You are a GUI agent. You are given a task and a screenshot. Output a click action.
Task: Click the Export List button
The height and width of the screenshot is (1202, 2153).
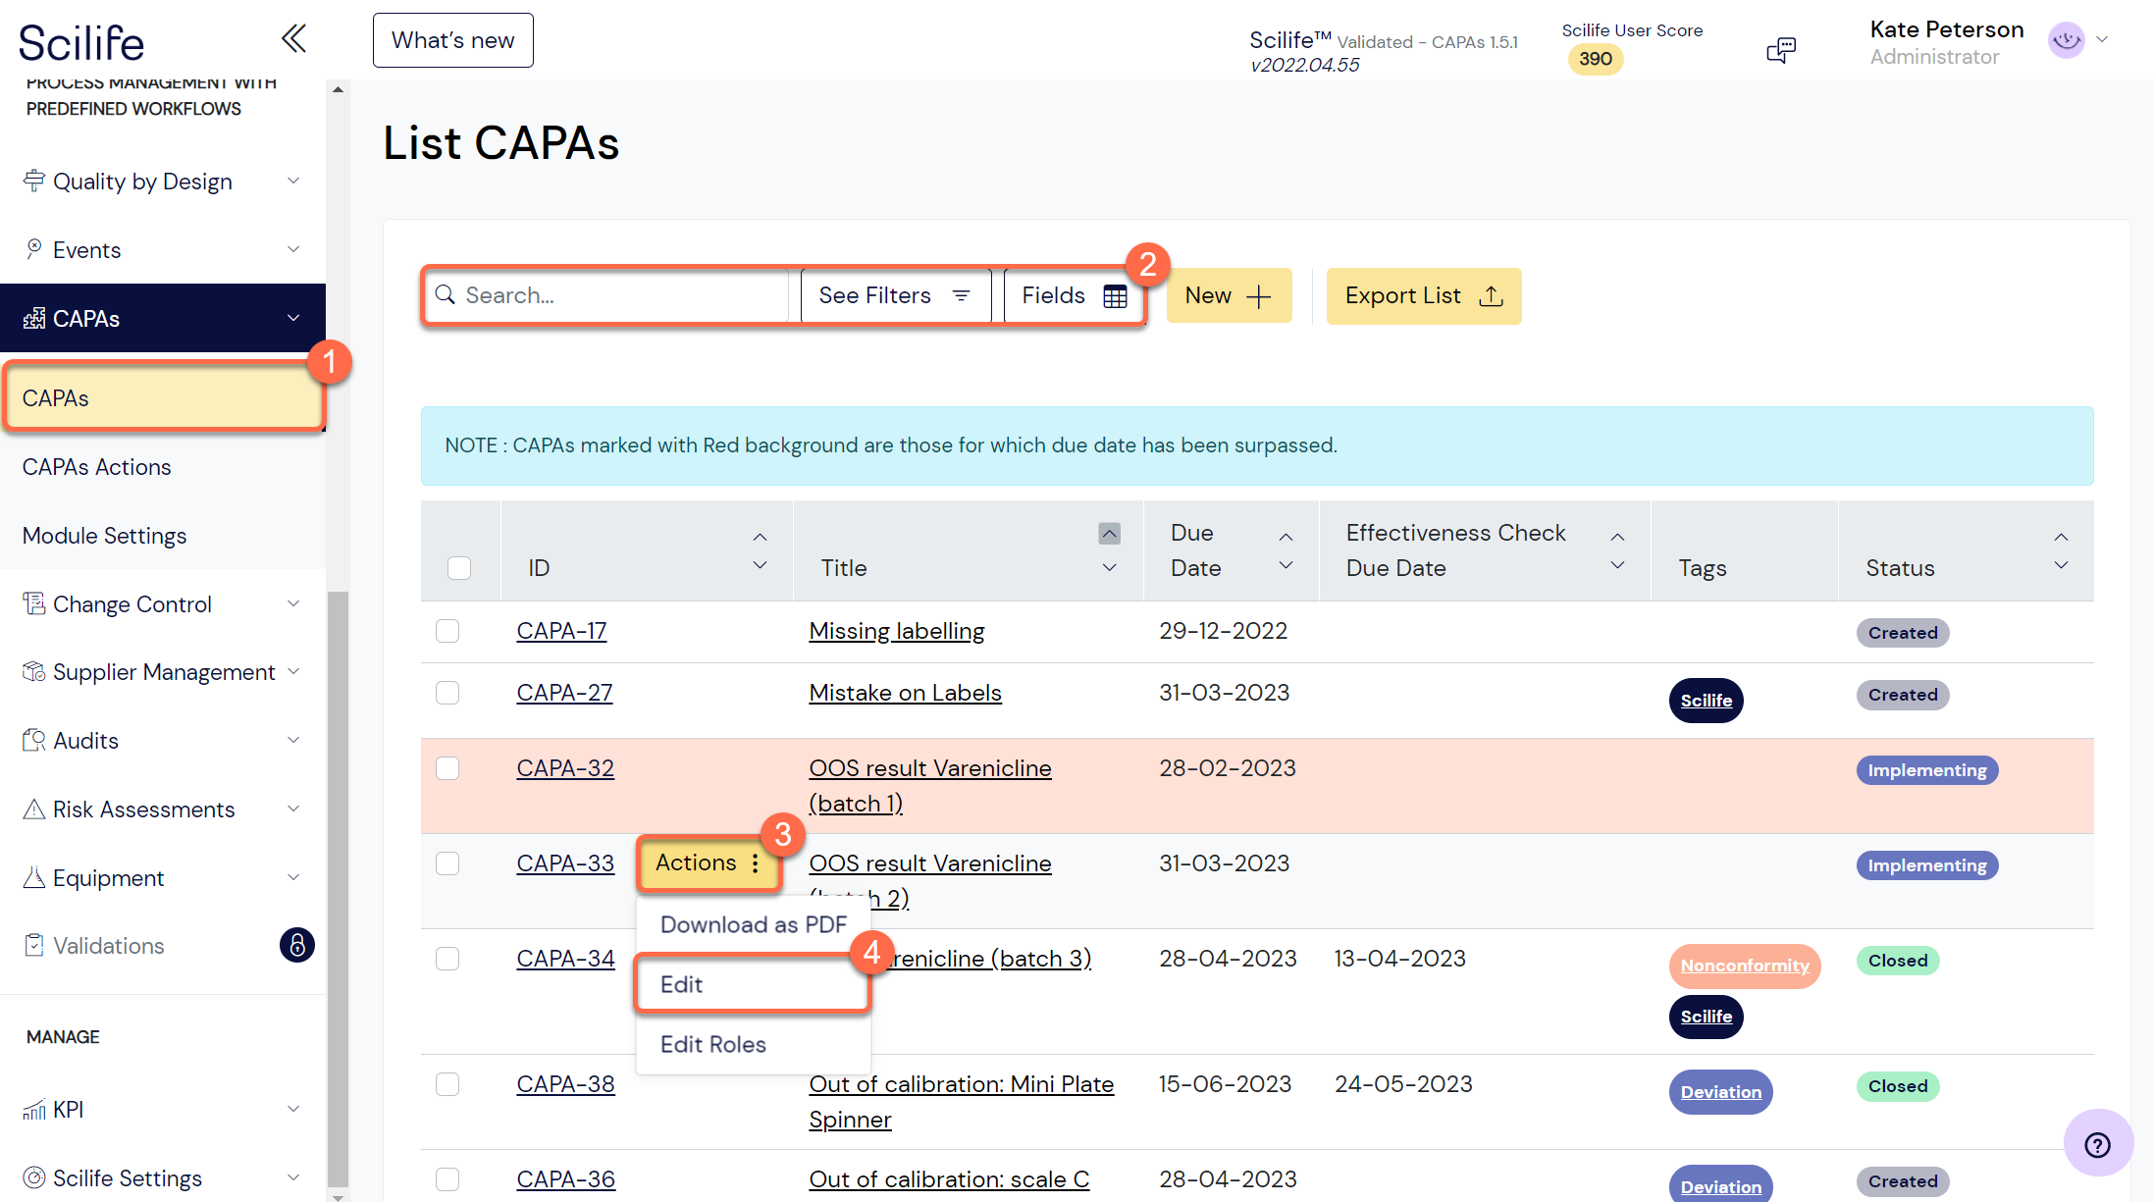pyautogui.click(x=1423, y=295)
